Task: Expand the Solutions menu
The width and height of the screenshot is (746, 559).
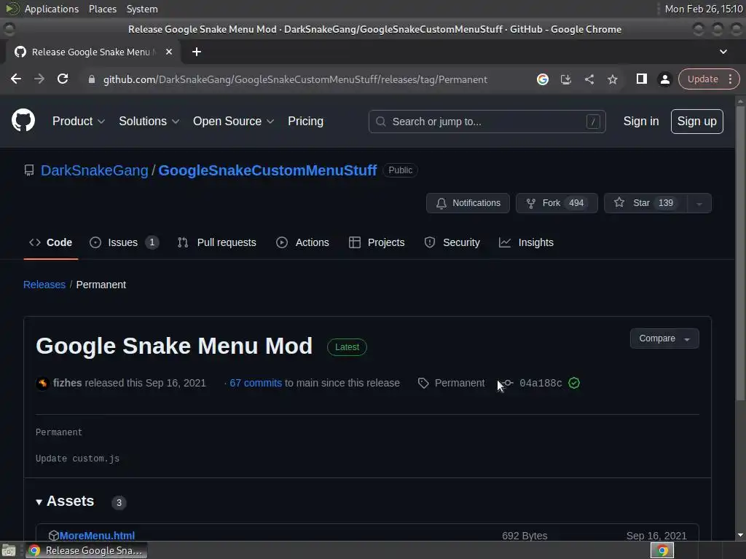Action: [149, 122]
